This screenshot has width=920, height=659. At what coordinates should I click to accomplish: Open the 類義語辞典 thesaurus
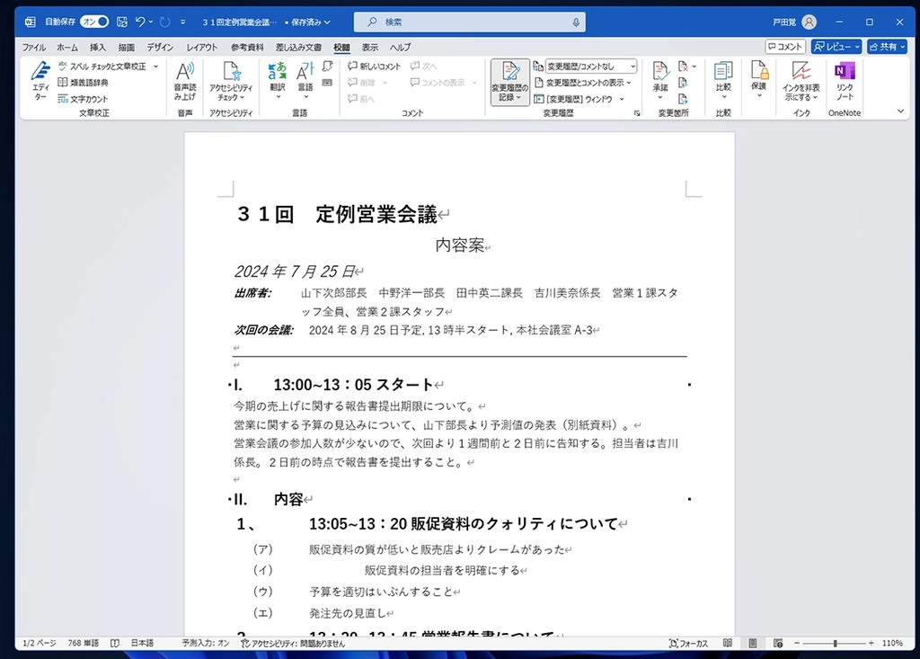point(84,83)
